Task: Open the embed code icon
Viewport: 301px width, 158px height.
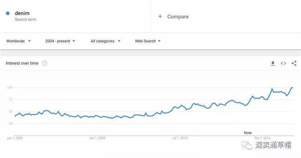Action: click(x=283, y=63)
